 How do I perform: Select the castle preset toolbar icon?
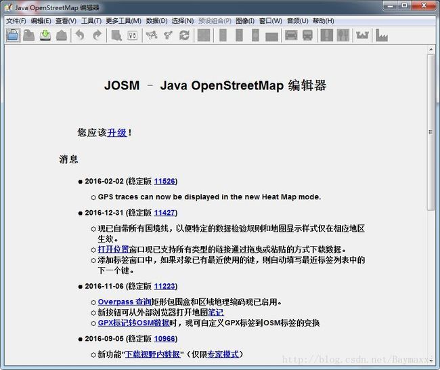362,35
